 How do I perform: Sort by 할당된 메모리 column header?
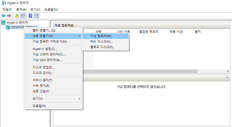tap(153, 32)
